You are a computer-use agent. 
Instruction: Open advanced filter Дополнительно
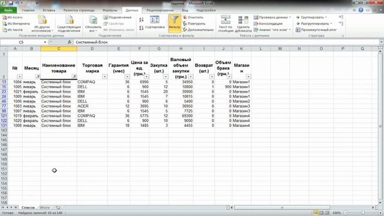pyautogui.click(x=198, y=29)
